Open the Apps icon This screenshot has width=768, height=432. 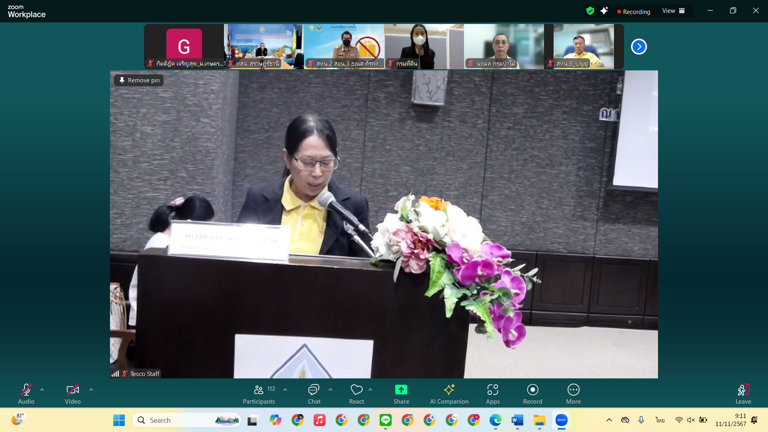[x=492, y=390]
